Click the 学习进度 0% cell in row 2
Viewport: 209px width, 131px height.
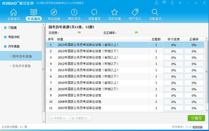[173, 51]
